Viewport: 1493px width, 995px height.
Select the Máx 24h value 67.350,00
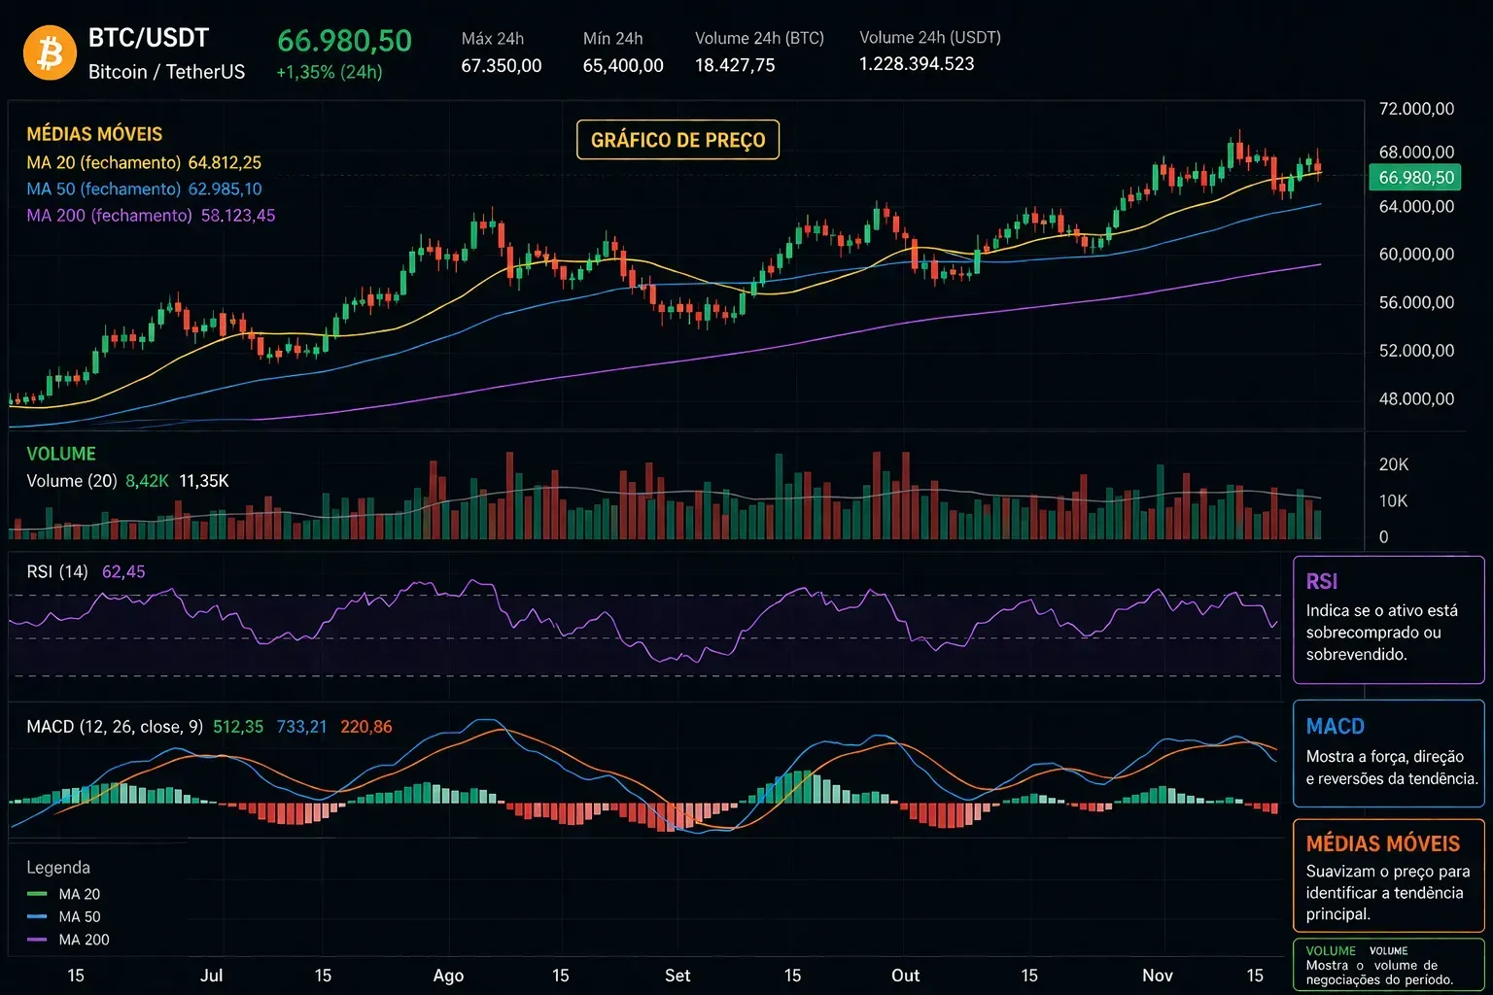502,65
